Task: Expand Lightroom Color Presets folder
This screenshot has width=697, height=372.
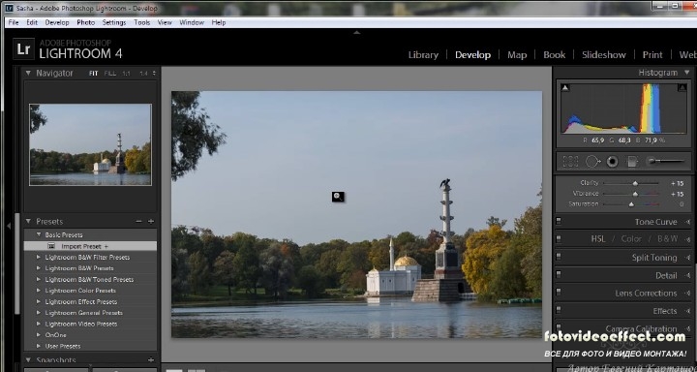Action: point(38,291)
